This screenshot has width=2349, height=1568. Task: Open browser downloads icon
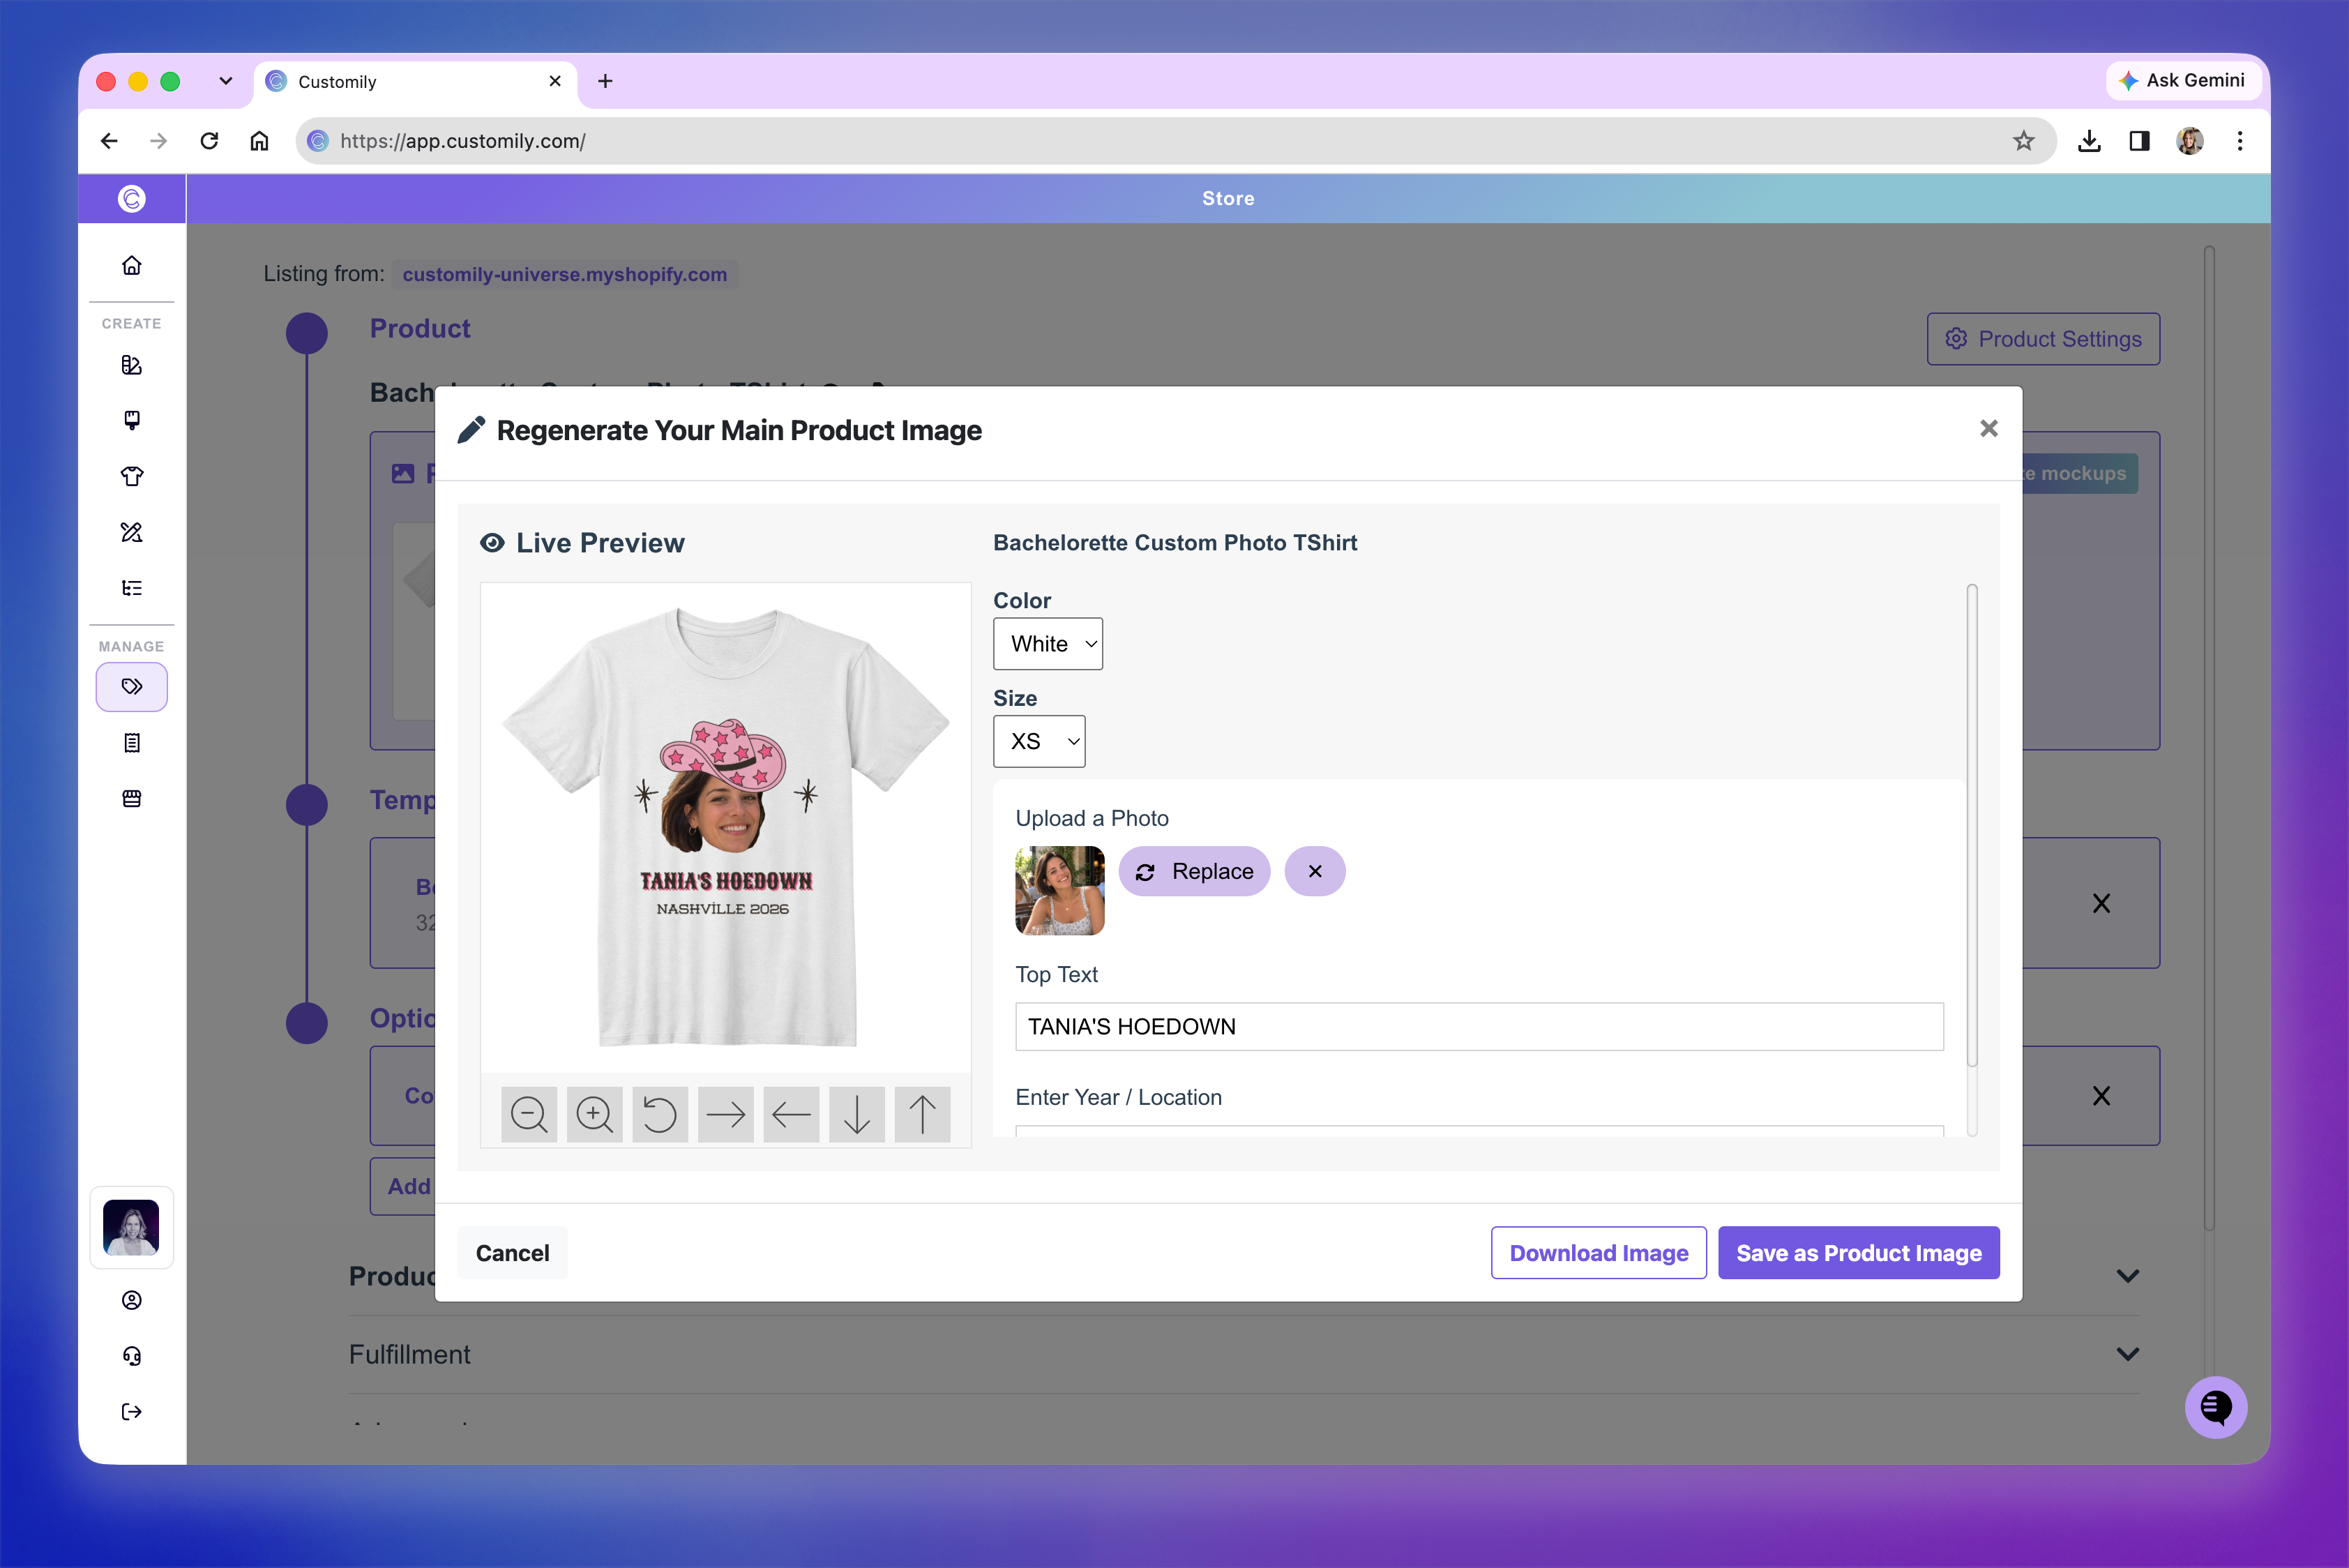[x=2089, y=141]
